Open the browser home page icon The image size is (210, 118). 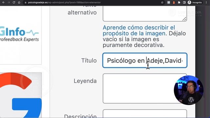pos(19,3)
